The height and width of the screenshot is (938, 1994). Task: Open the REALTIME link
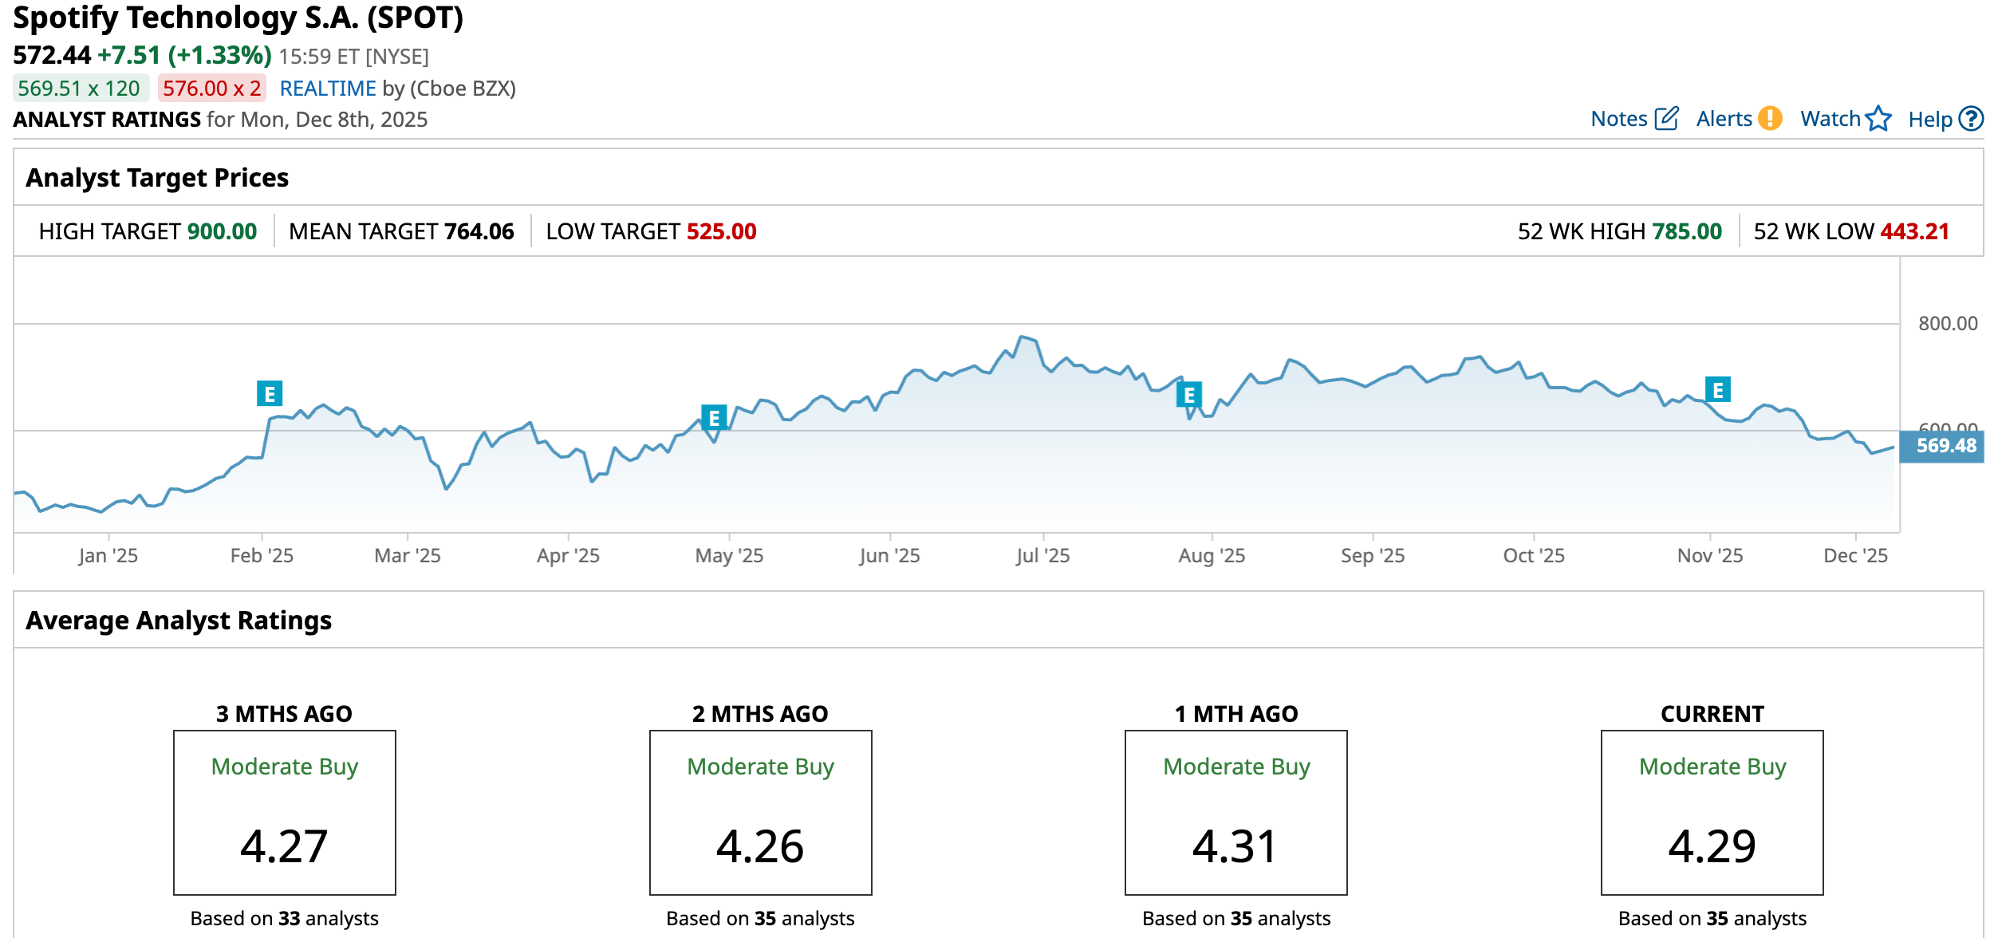(327, 89)
